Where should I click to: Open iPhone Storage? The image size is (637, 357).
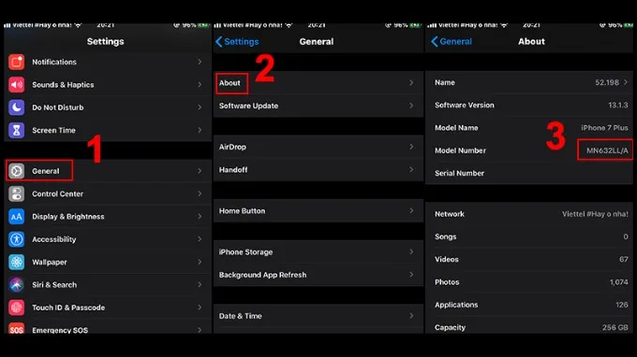tap(318, 251)
